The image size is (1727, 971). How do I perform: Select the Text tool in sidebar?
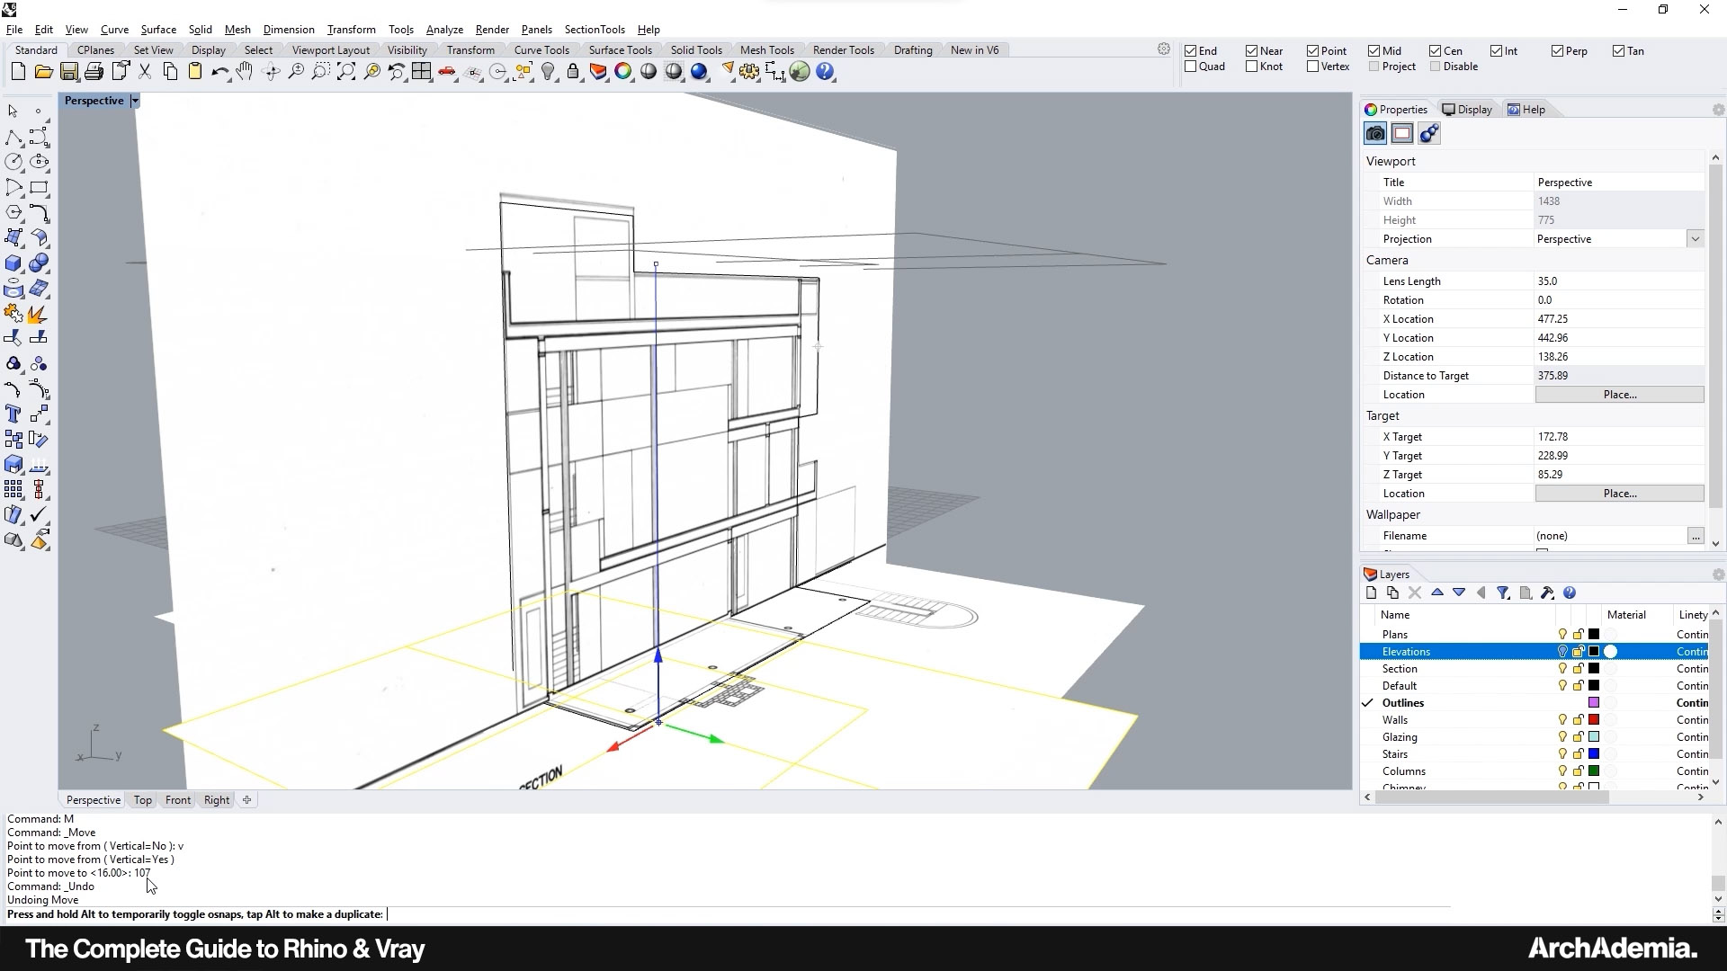[x=13, y=414]
